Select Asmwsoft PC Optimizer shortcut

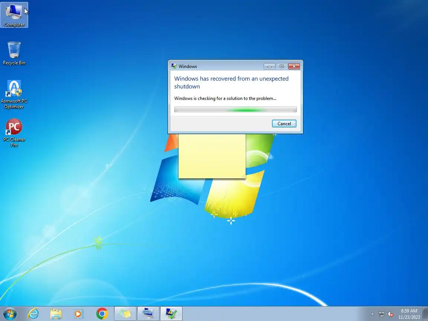point(14,94)
